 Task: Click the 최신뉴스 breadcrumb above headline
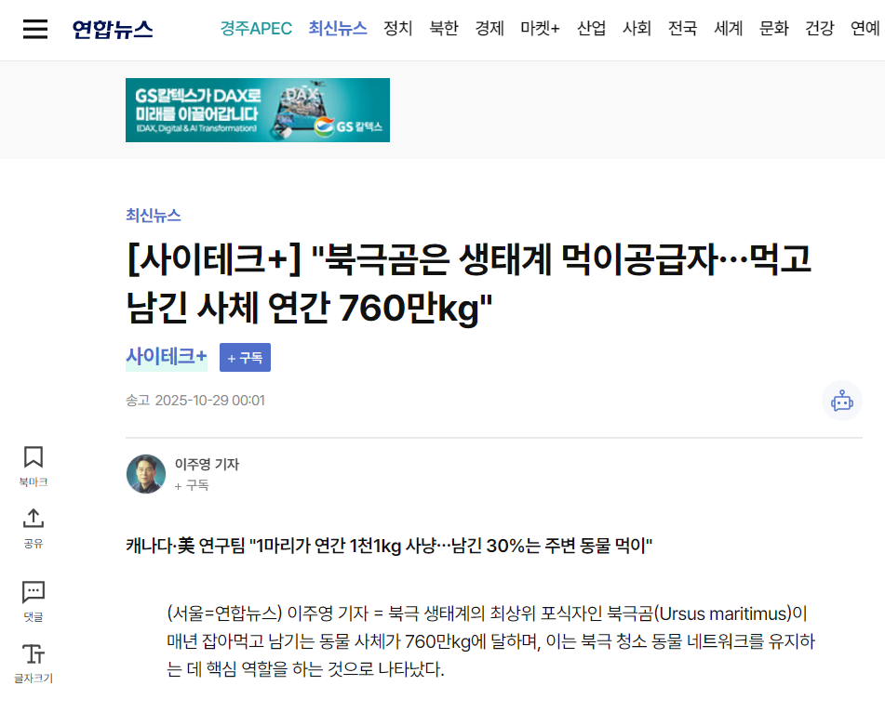(153, 216)
